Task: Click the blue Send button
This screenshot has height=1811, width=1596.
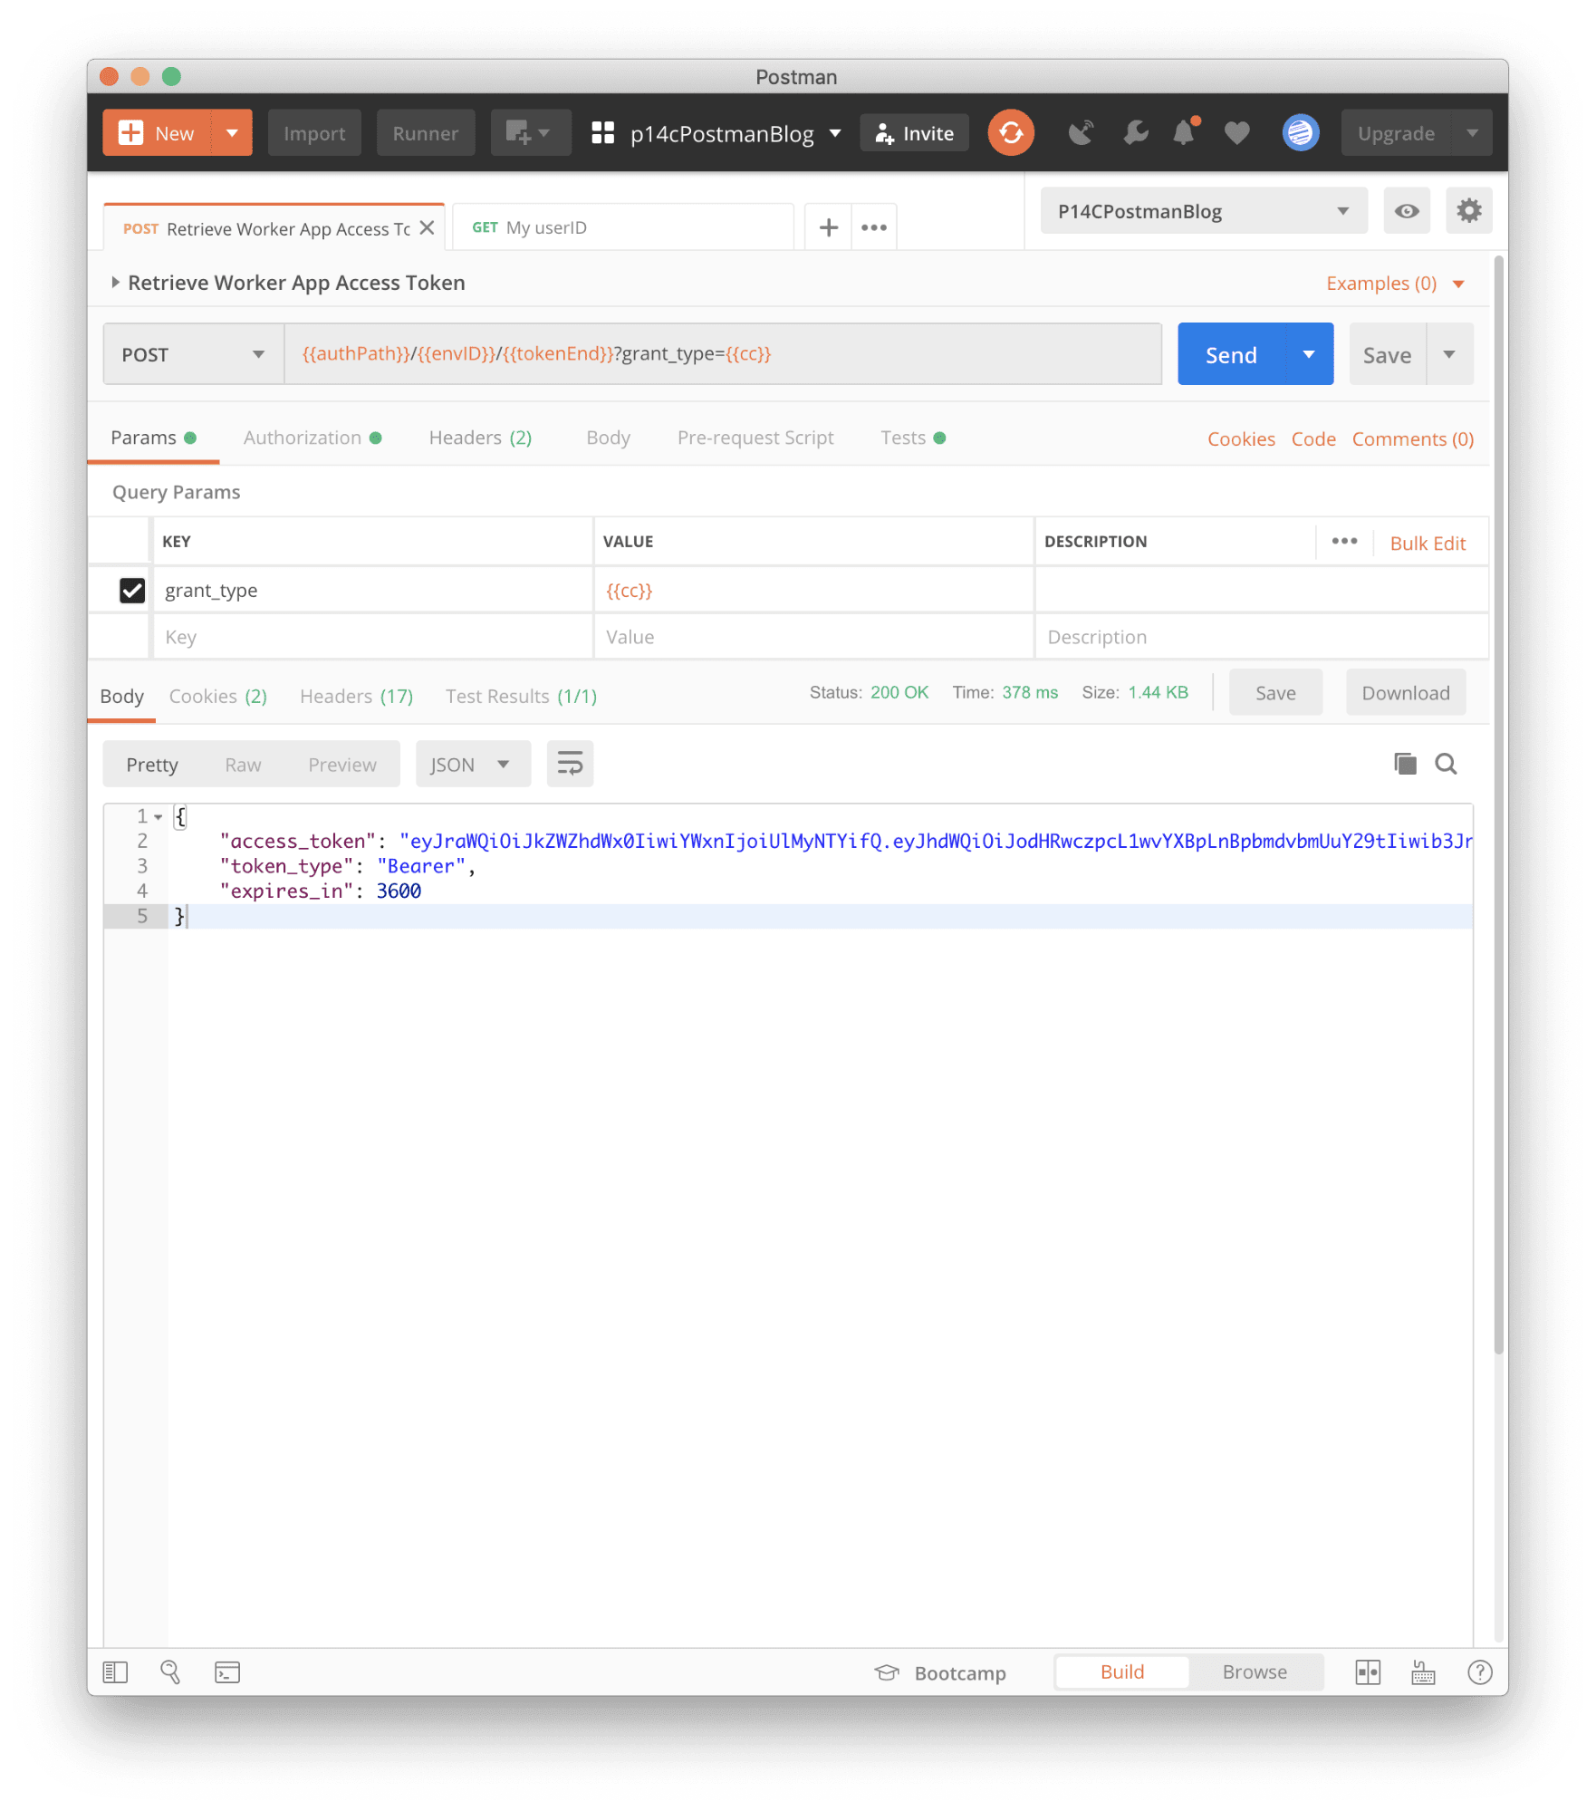Action: click(1231, 354)
